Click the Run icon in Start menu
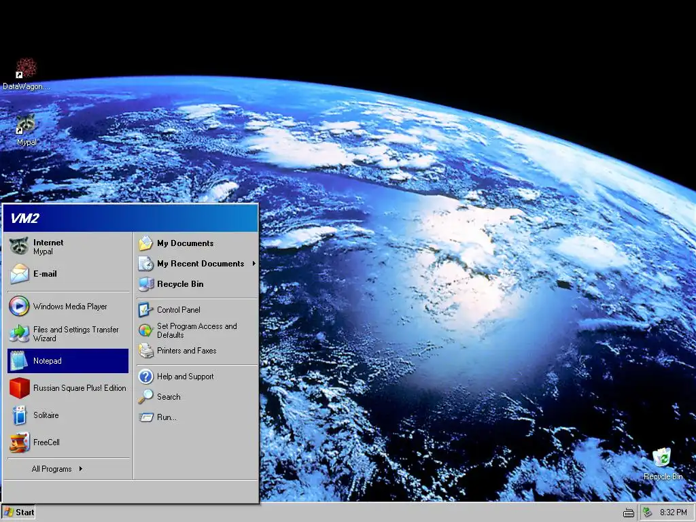This screenshot has width=696, height=522. click(145, 417)
